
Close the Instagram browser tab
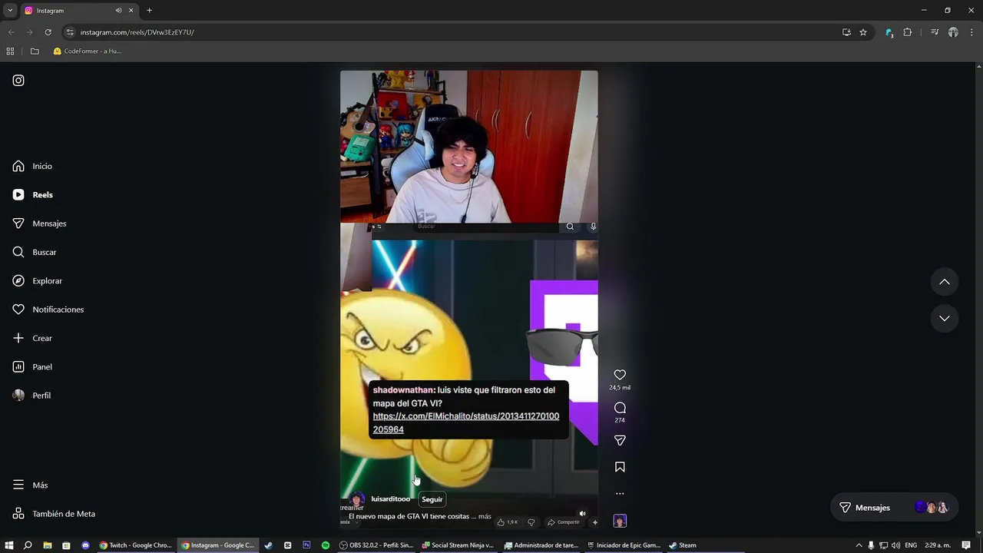click(131, 11)
